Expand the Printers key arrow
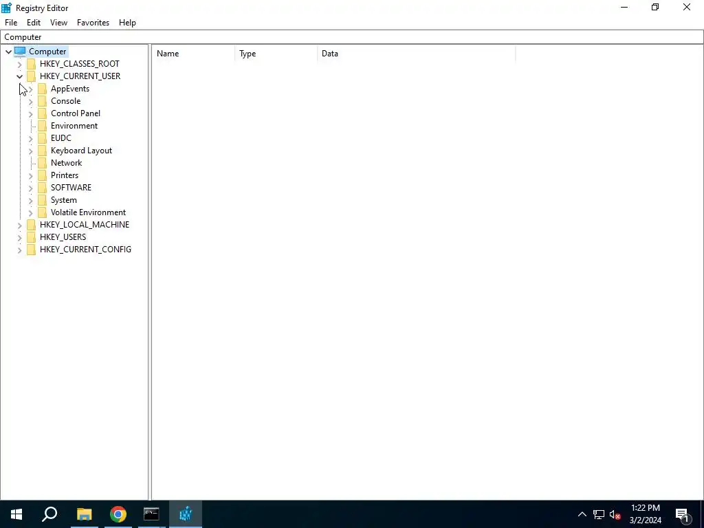Image resolution: width=704 pixels, height=528 pixels. (30, 175)
